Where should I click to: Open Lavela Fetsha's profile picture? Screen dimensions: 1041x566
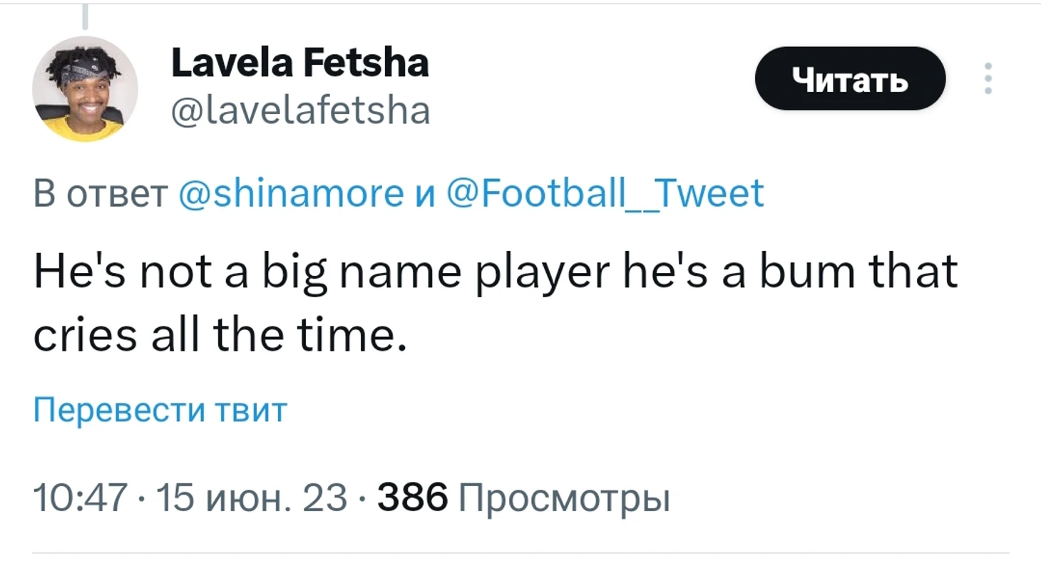click(85, 89)
